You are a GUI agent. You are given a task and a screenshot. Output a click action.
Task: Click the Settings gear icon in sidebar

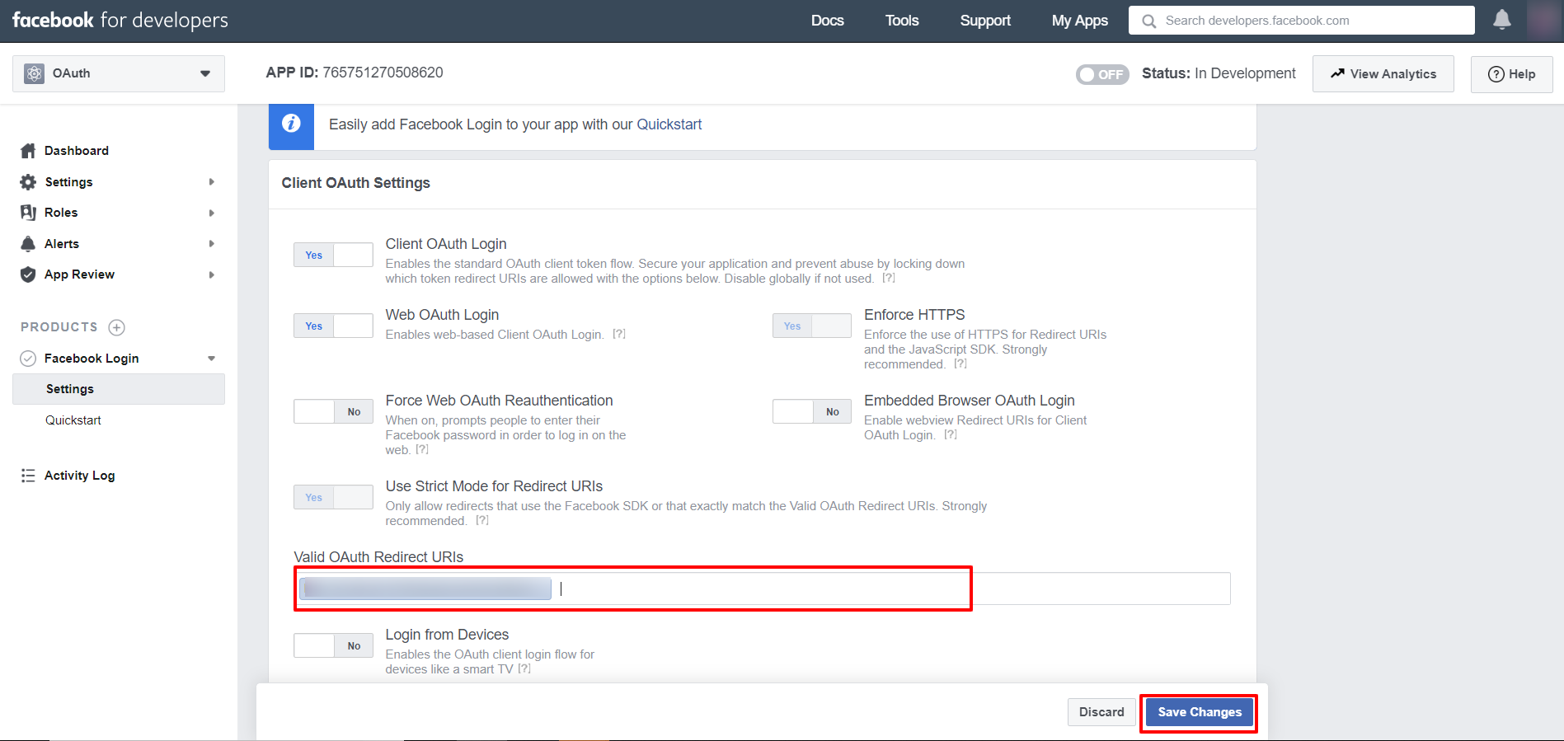(28, 182)
